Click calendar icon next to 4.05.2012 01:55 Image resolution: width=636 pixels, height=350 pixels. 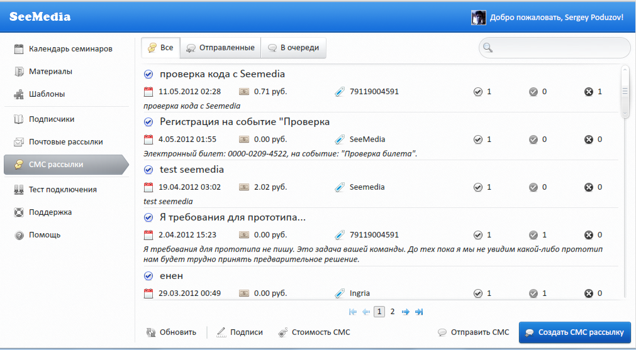[x=148, y=139]
